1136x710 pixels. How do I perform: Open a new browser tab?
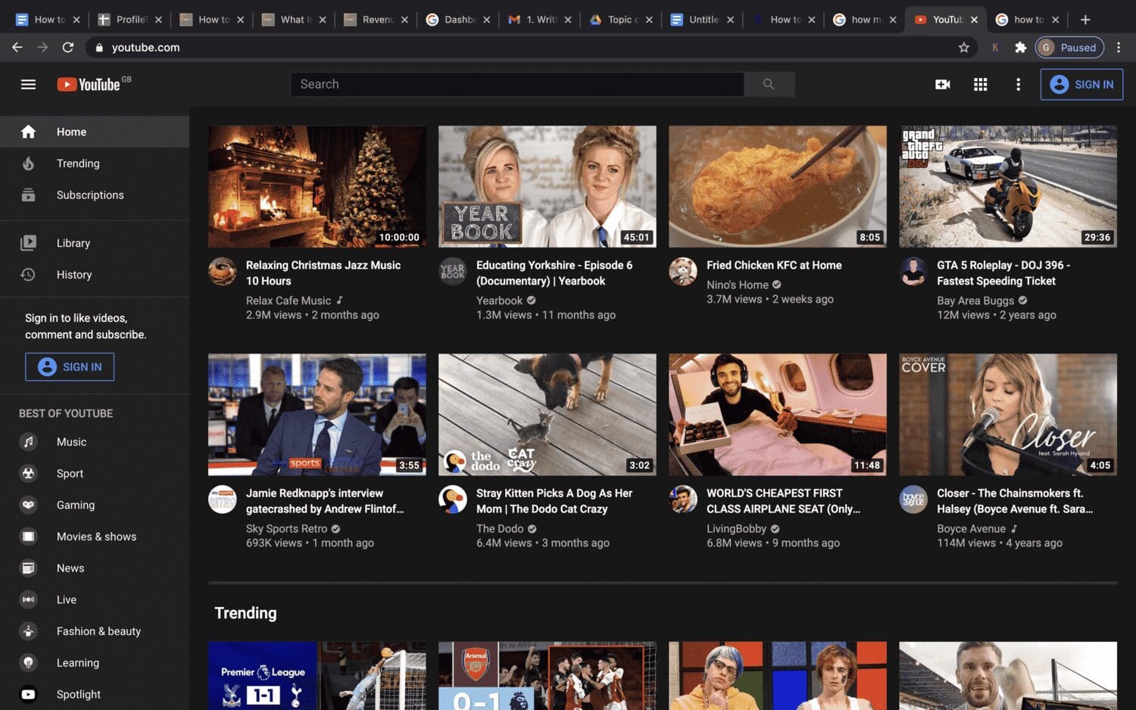click(1085, 20)
